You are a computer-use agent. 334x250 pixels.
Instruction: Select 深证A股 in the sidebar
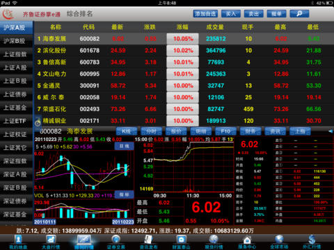click(x=16, y=174)
